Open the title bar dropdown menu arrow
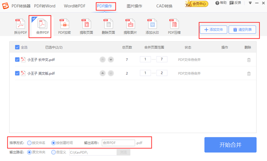 (250, 3)
